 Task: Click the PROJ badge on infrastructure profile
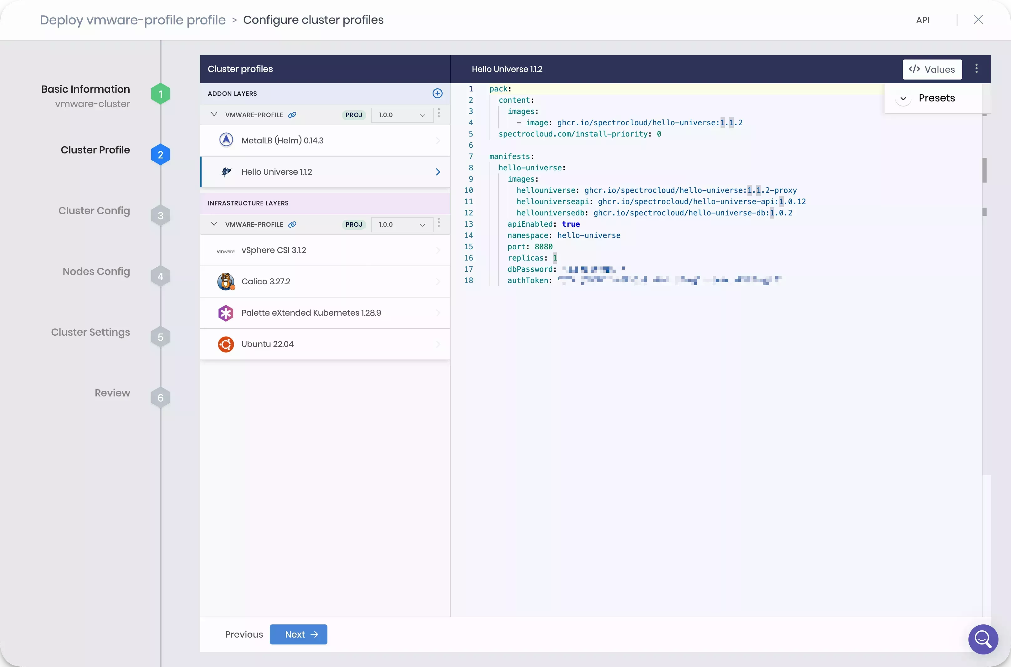pyautogui.click(x=354, y=225)
